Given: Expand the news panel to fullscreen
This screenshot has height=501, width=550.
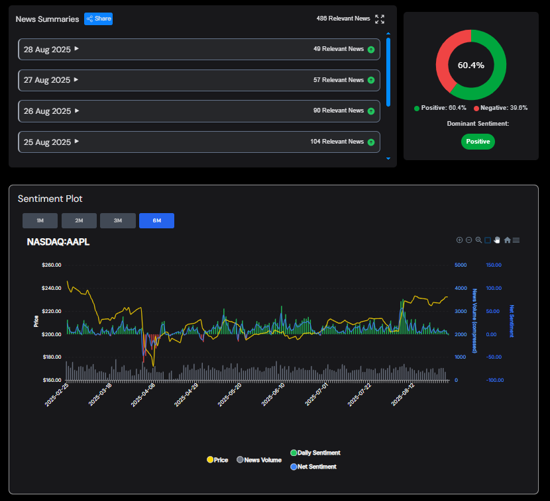Looking at the screenshot, I should pyautogui.click(x=380, y=19).
